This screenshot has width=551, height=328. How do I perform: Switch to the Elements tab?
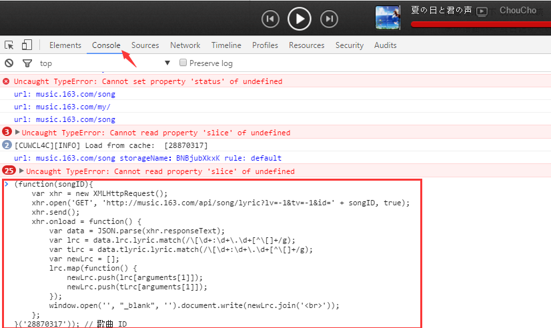65,45
